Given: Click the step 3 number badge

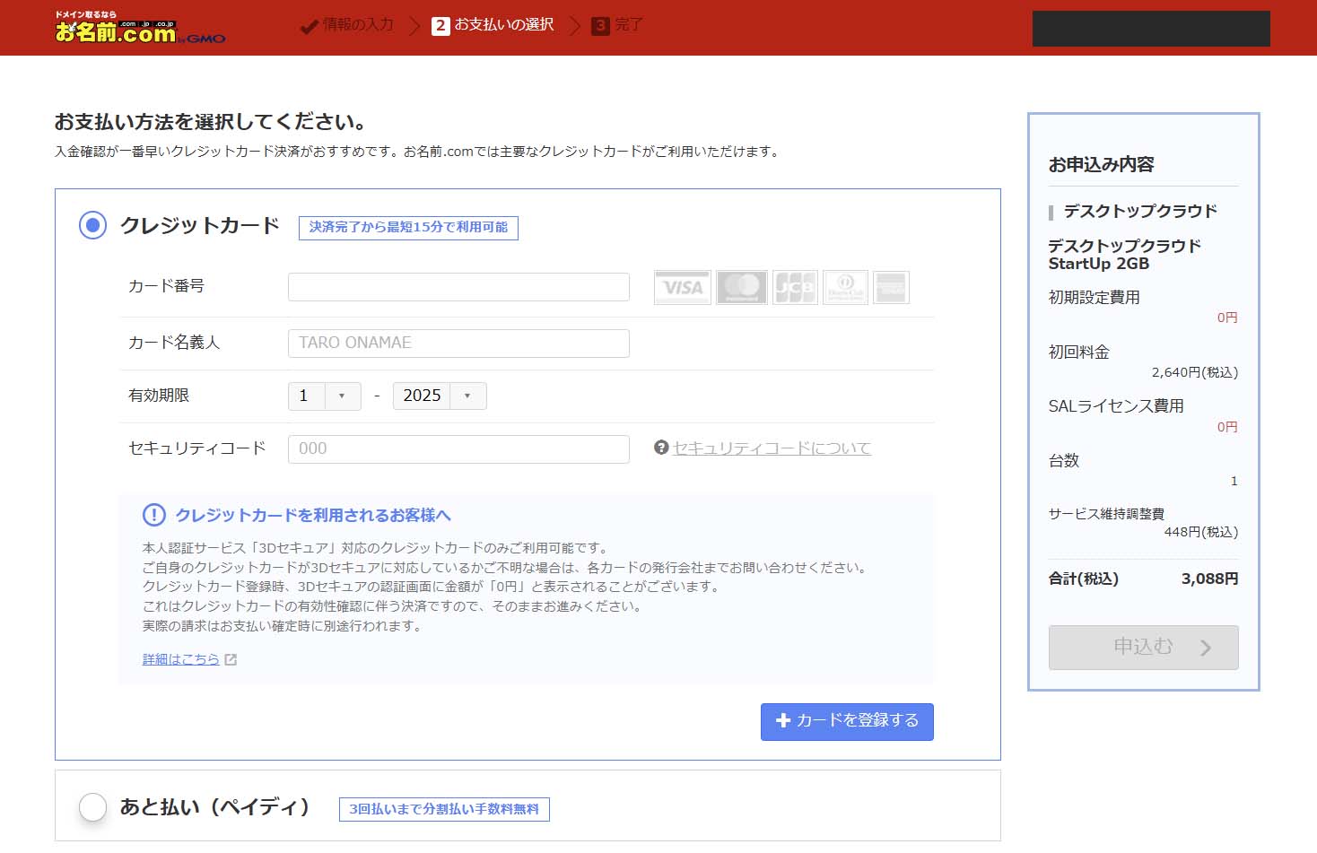Looking at the screenshot, I should pyautogui.click(x=600, y=26).
